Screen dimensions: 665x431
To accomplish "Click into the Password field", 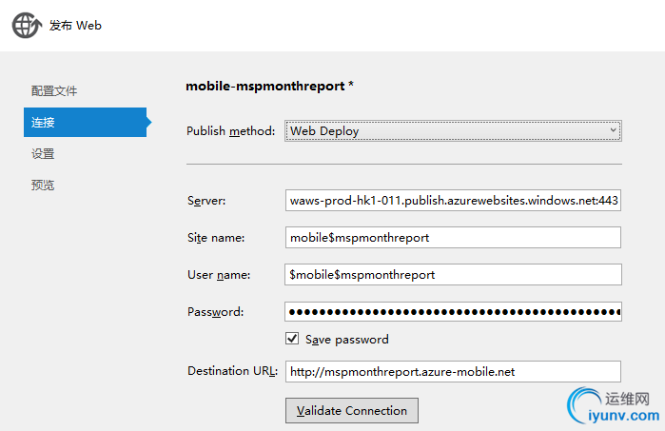I will pyautogui.click(x=453, y=312).
